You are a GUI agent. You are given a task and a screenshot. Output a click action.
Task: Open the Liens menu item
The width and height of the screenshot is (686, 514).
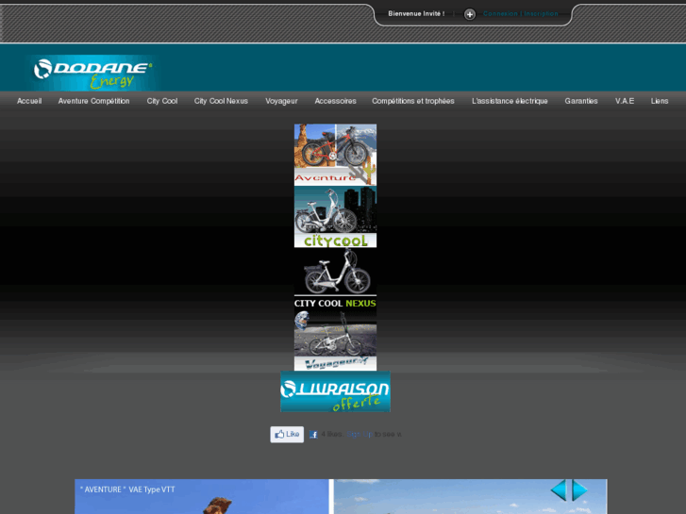point(660,101)
